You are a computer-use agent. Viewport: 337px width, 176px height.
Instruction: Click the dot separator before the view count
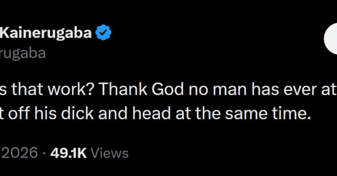44,153
